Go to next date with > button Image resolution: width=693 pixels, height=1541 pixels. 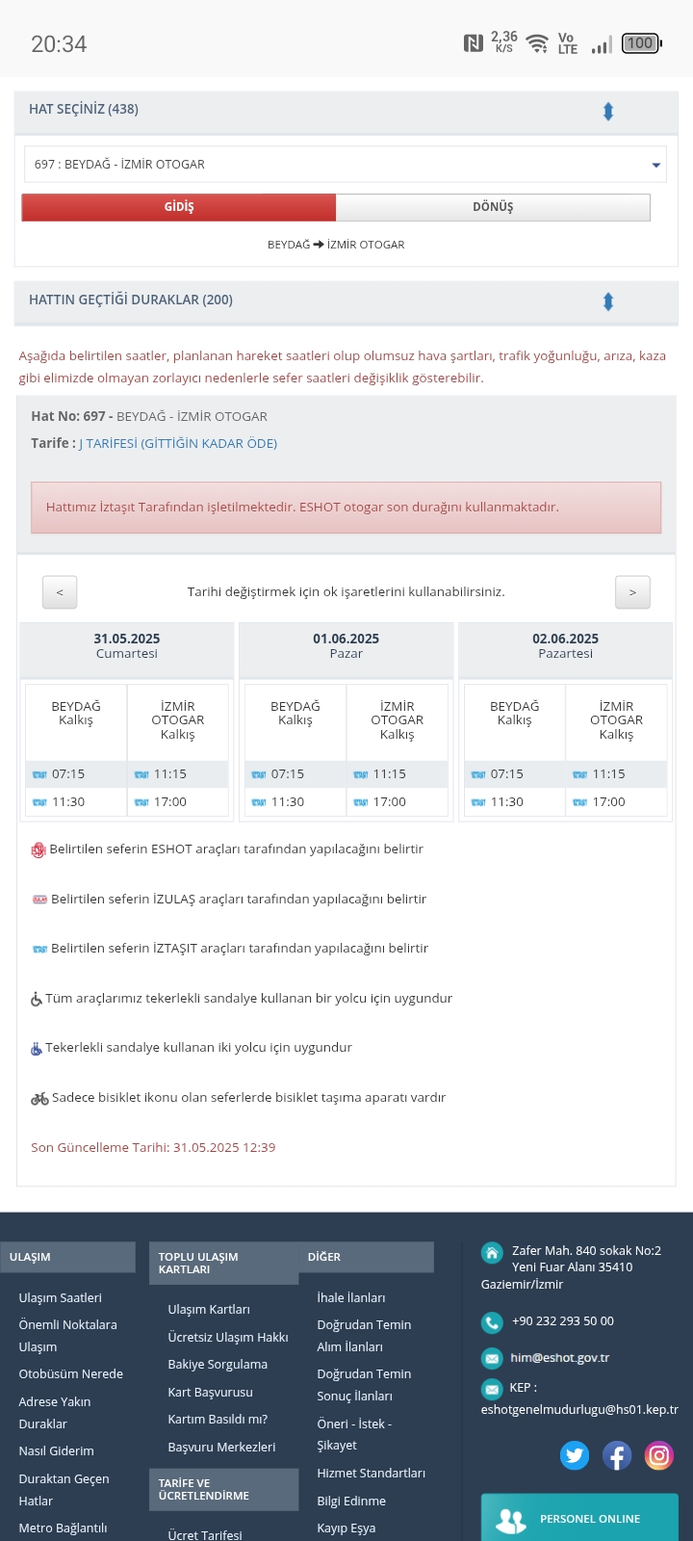coord(632,592)
